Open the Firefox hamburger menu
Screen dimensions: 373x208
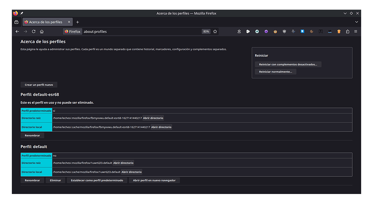(356, 31)
